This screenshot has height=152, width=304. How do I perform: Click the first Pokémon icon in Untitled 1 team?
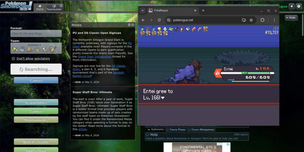click(15, 50)
